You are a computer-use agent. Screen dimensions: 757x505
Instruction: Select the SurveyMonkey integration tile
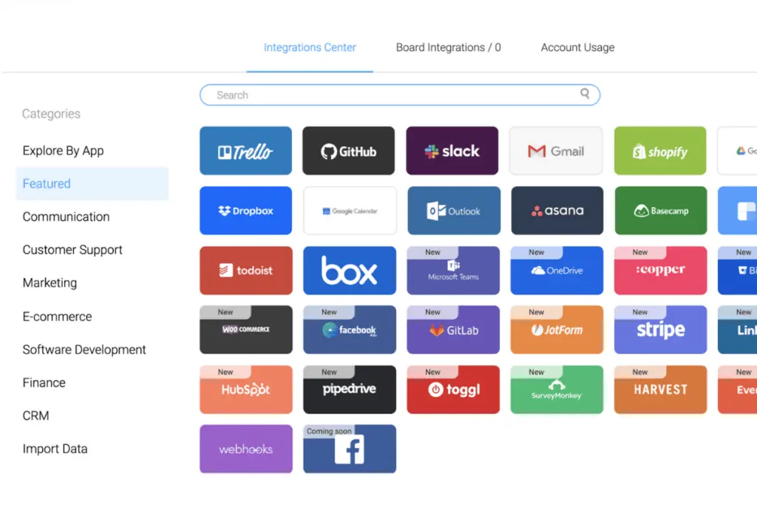tap(557, 390)
